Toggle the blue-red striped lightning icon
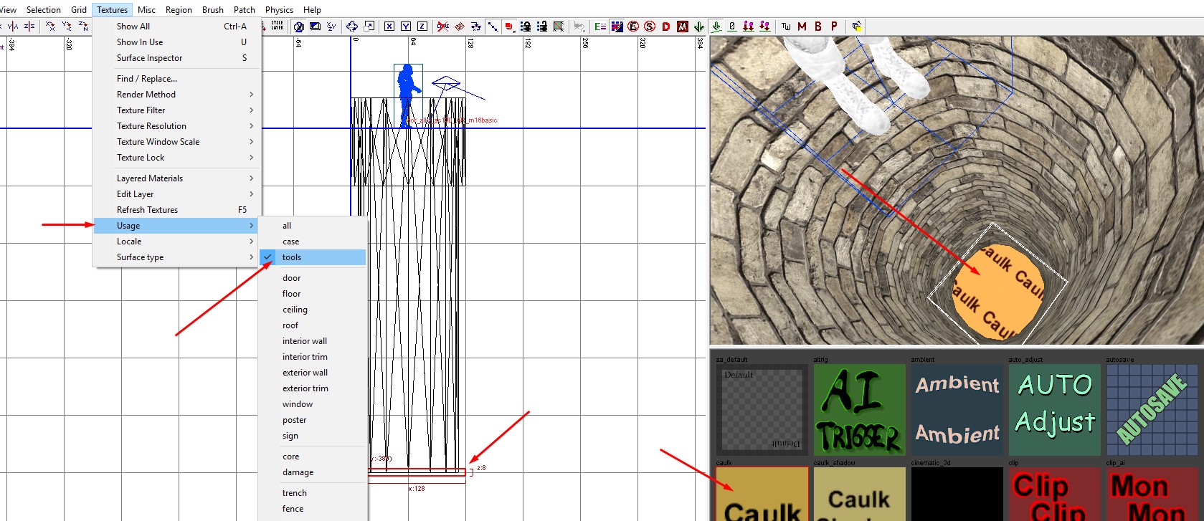This screenshot has height=521, width=1204. click(617, 27)
